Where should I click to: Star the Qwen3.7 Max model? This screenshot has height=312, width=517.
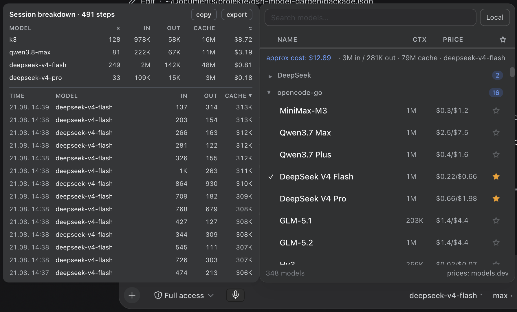point(496,133)
